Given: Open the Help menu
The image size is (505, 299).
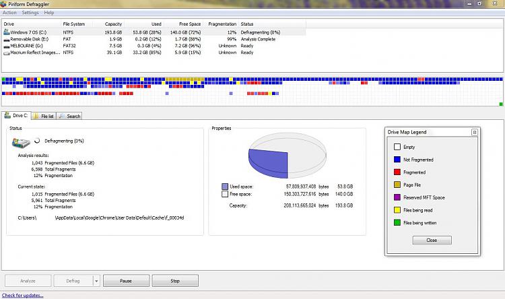Looking at the screenshot, I should pyautogui.click(x=49, y=13).
